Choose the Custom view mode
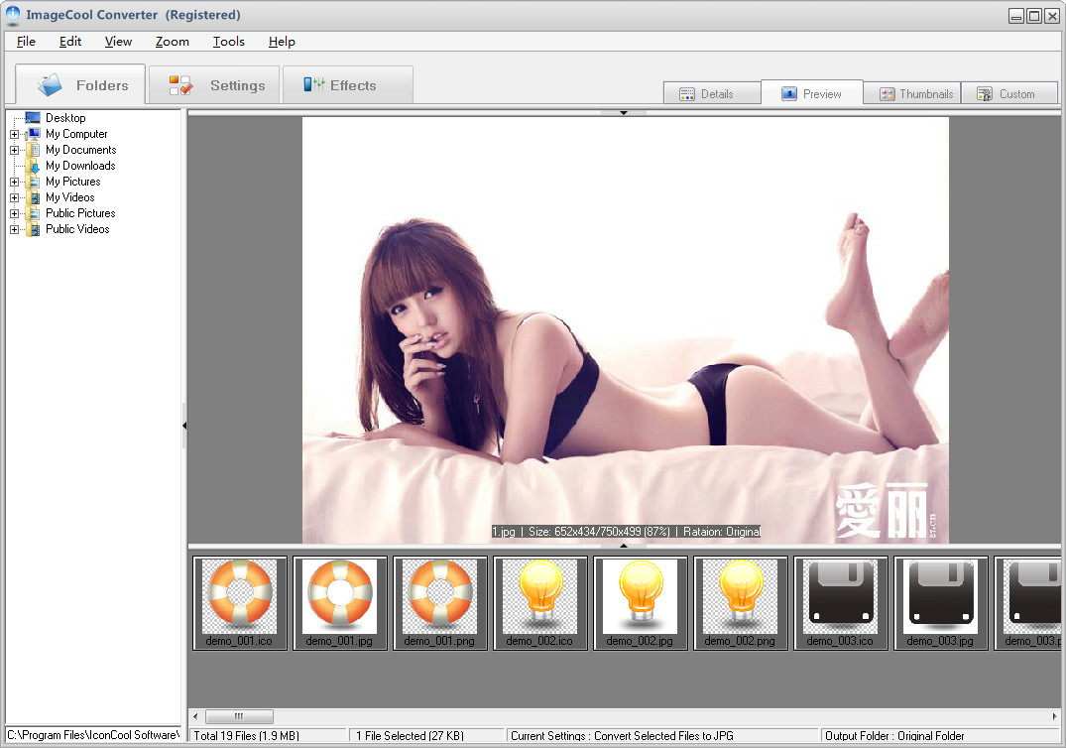Viewport: 1066px width, 748px height. pos(1007,94)
